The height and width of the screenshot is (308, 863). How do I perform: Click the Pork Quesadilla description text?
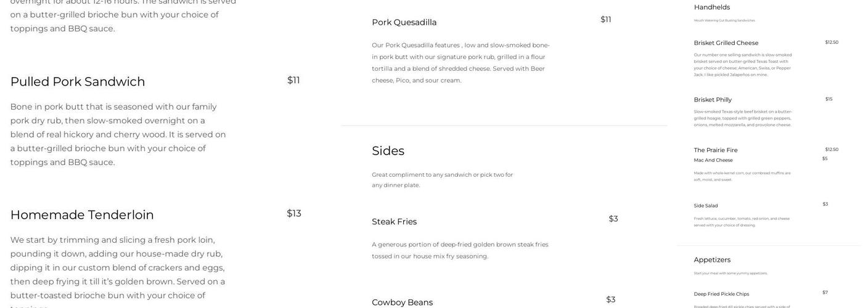(x=460, y=62)
